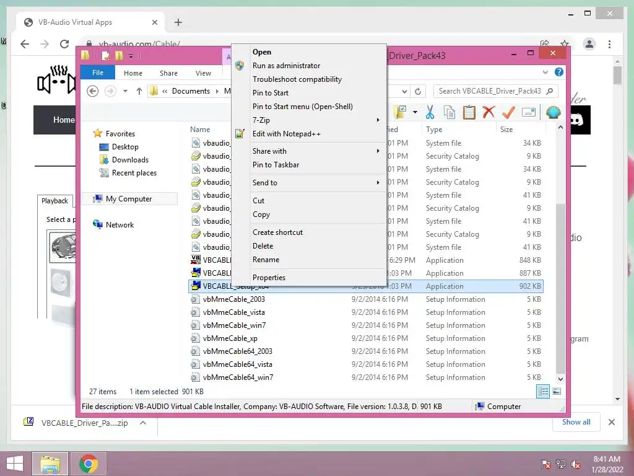Click New folder icon in quick access toolbar
Viewport: 634px width, 476px height.
point(119,55)
